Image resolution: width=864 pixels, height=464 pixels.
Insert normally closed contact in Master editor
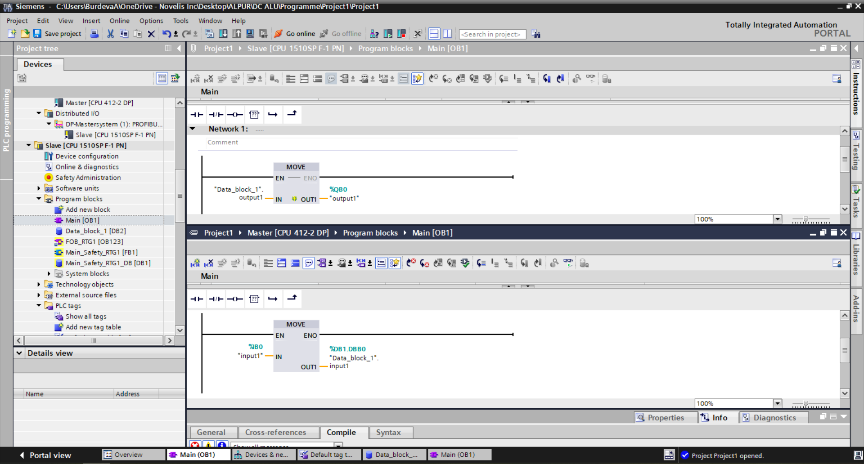(216, 299)
